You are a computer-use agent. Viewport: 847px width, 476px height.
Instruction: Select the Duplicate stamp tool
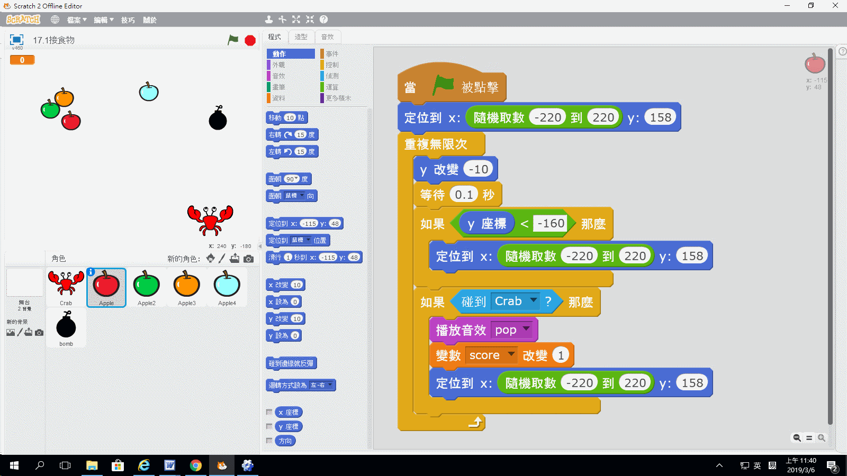(269, 20)
